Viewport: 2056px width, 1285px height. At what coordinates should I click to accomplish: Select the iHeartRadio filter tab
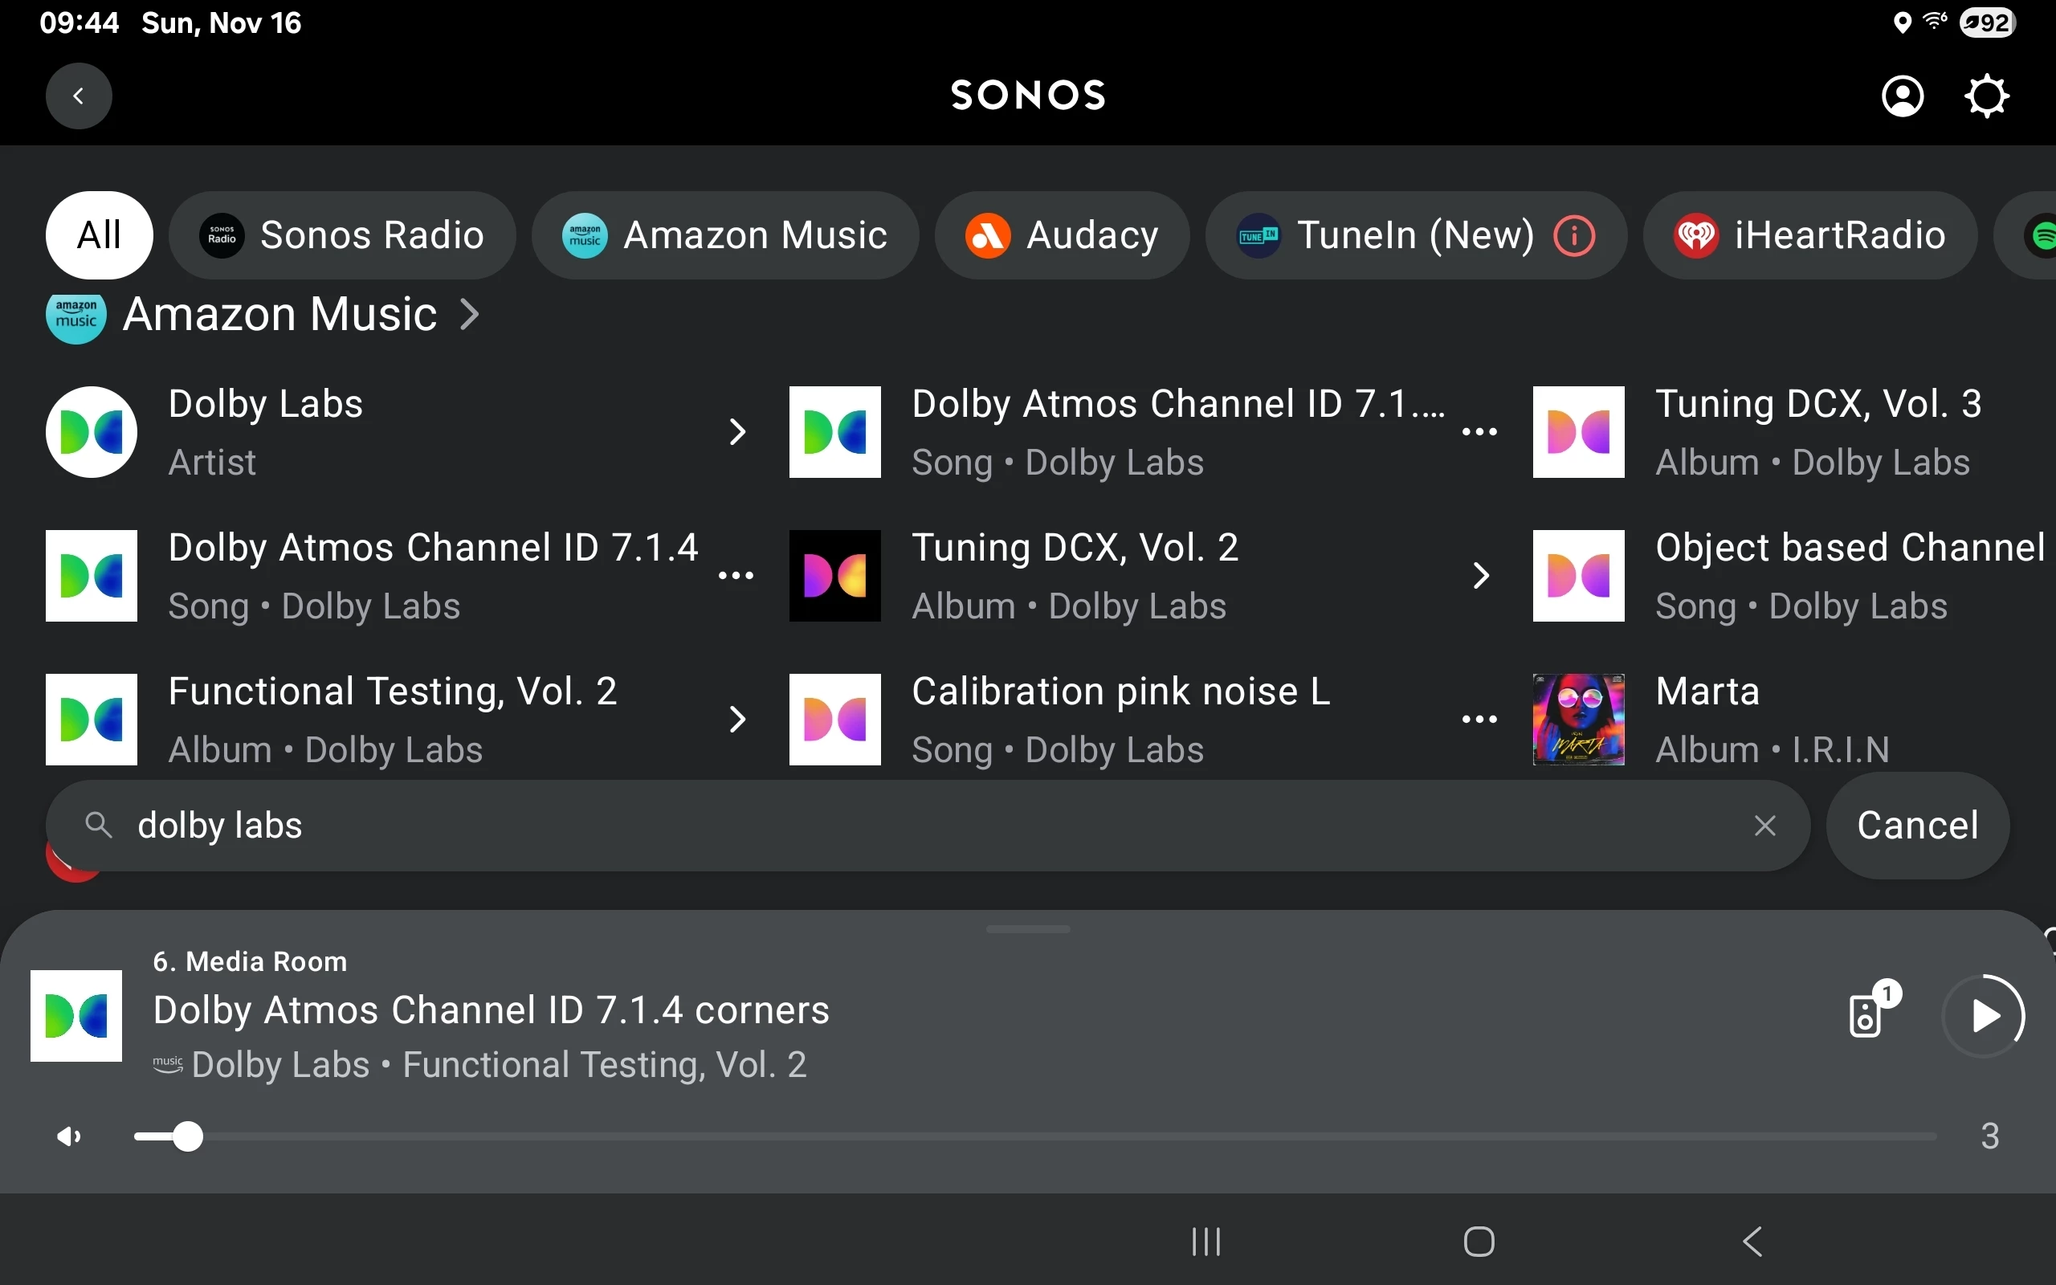coord(1809,235)
